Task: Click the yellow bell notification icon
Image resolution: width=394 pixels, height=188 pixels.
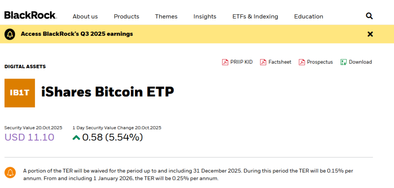Action: tap(10, 34)
